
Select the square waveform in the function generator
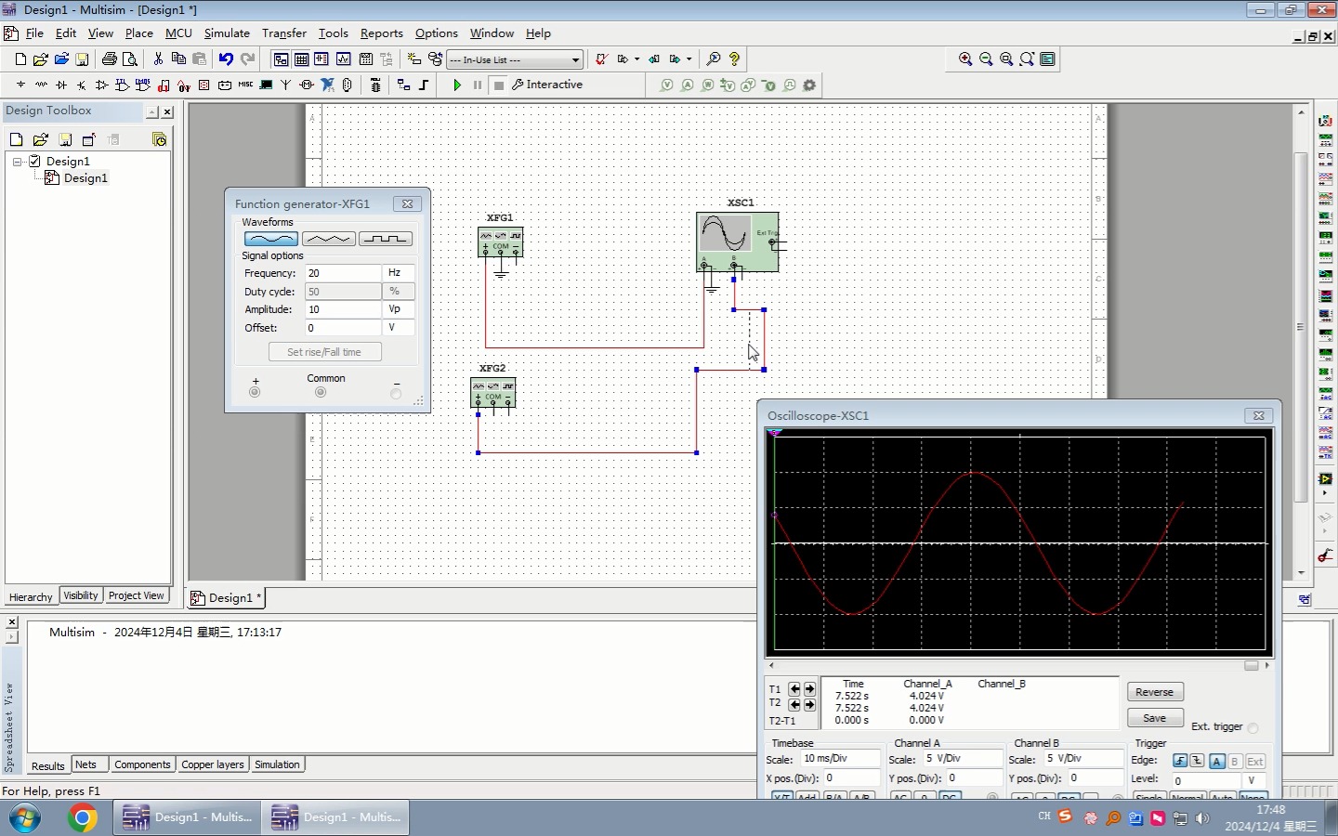(x=385, y=239)
